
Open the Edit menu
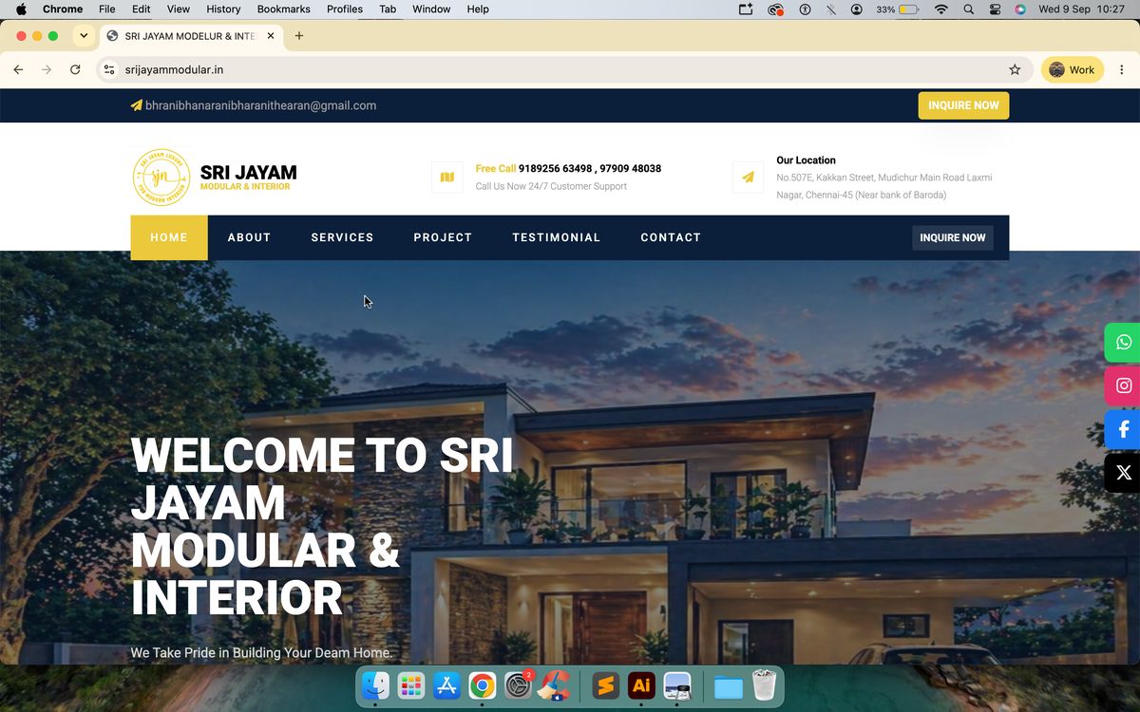coord(141,9)
